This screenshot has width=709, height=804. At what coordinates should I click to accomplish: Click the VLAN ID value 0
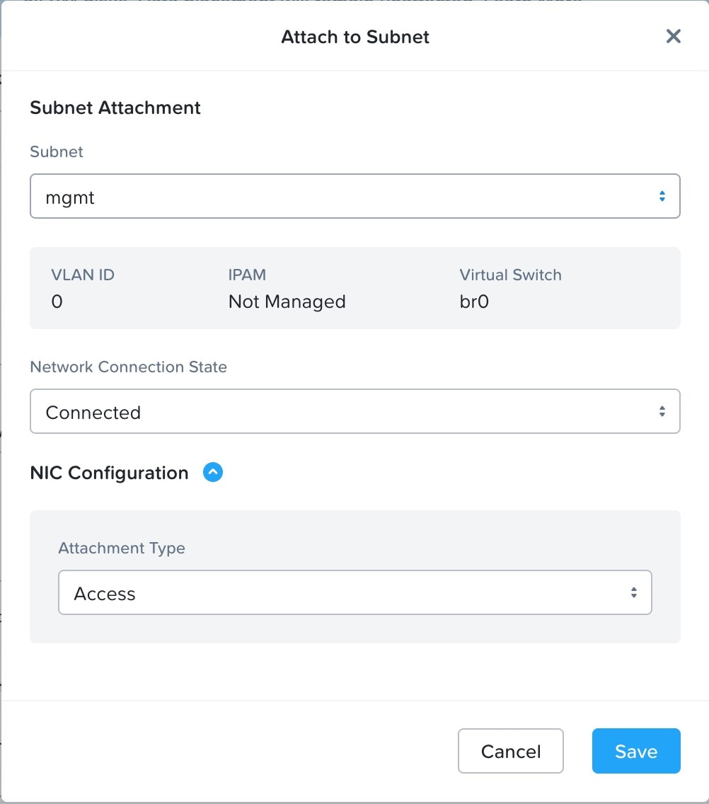(x=57, y=302)
